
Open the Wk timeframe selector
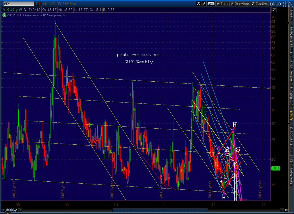click(211, 3)
